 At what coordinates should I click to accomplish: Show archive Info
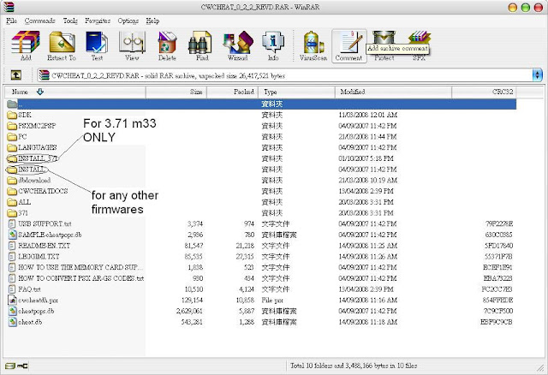tap(273, 45)
